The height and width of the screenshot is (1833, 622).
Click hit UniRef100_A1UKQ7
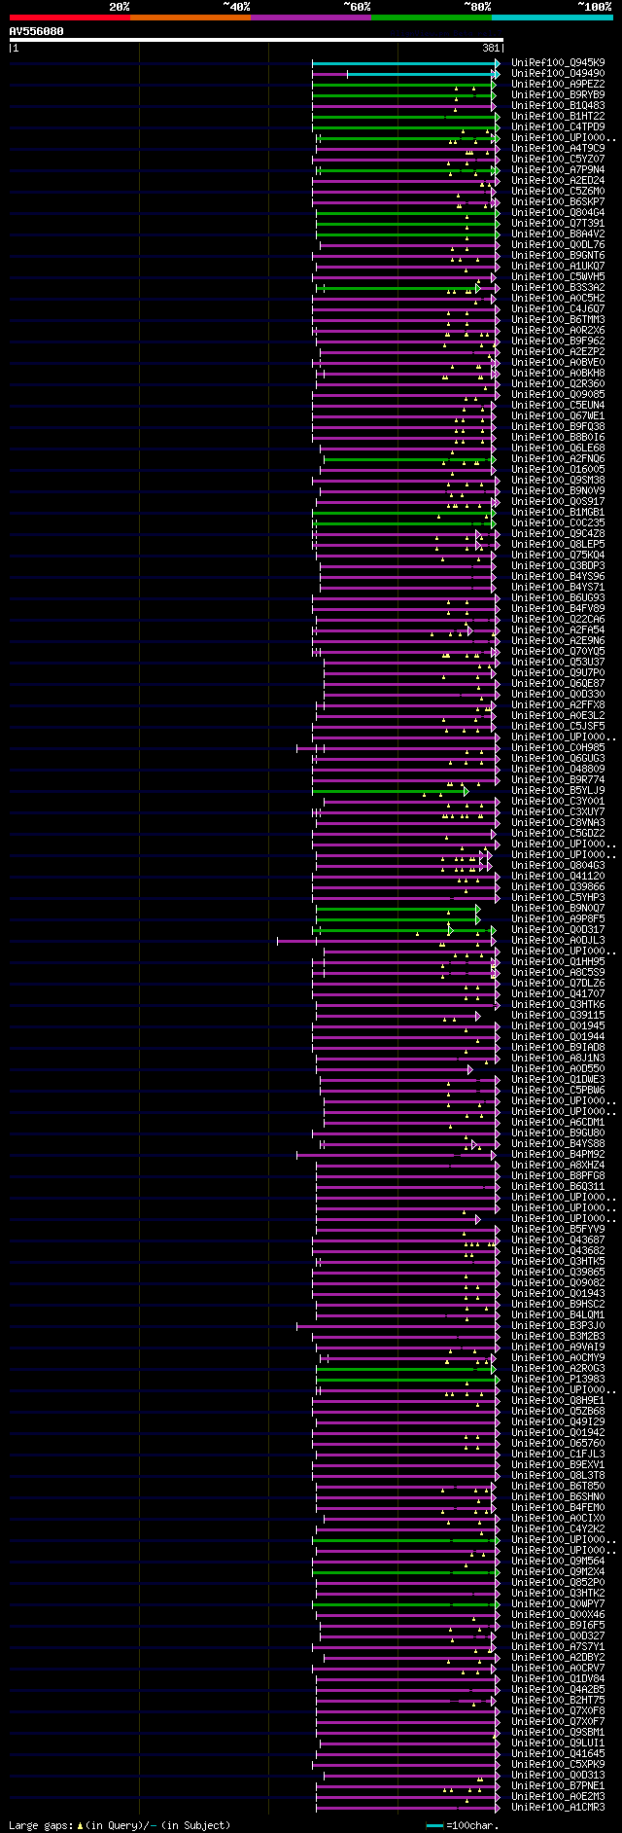point(558,266)
